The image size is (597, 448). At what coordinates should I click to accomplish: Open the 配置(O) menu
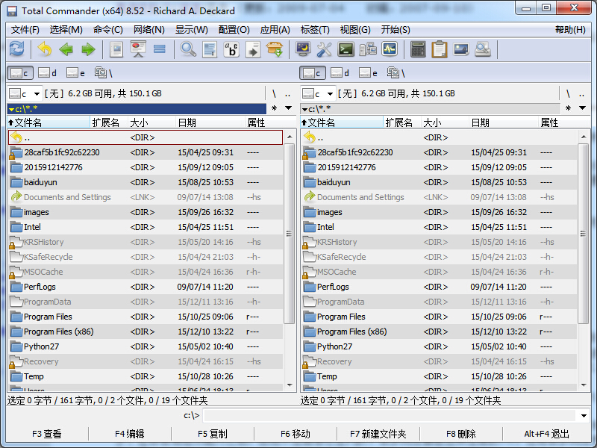[x=234, y=30]
